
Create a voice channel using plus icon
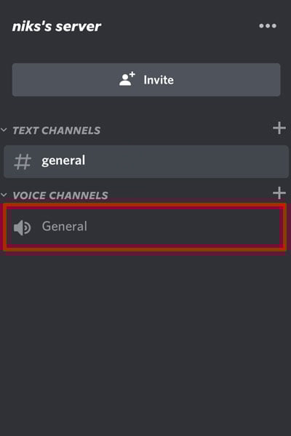pyautogui.click(x=279, y=193)
